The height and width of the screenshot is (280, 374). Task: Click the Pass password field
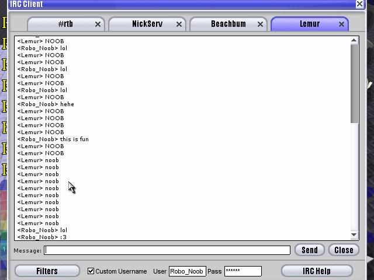(243, 271)
